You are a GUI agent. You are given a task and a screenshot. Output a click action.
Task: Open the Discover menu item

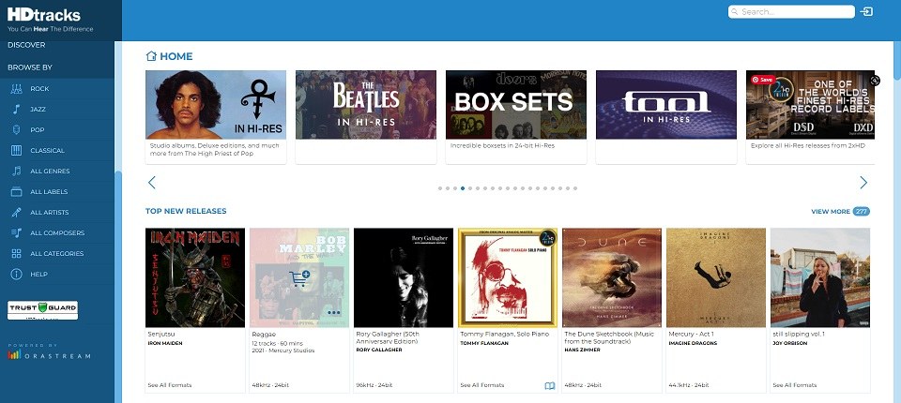(x=26, y=45)
